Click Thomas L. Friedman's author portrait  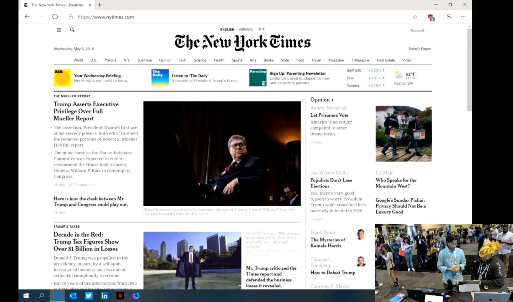[361, 261]
